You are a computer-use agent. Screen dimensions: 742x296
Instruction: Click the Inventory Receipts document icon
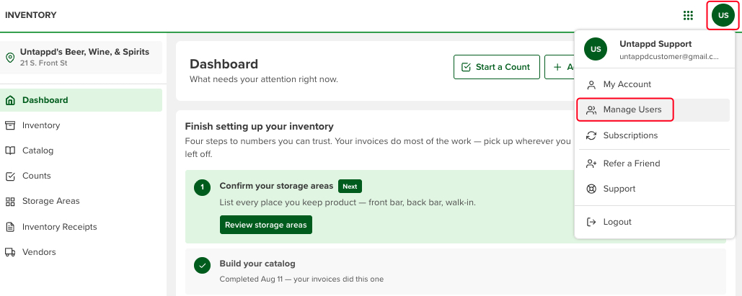[10, 227]
